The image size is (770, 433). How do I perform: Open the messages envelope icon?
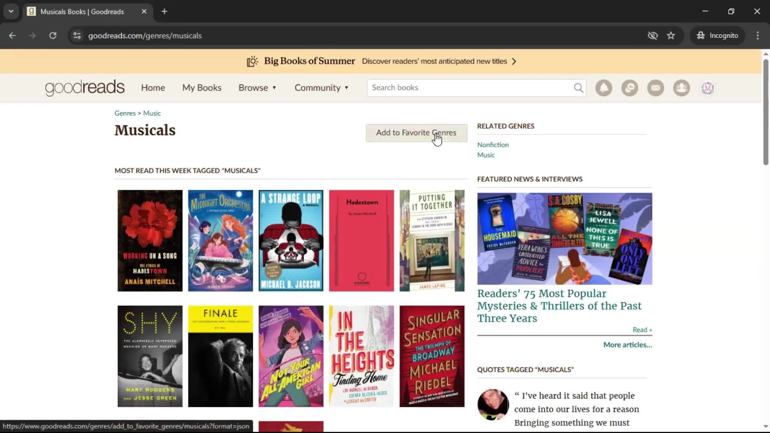pos(656,88)
